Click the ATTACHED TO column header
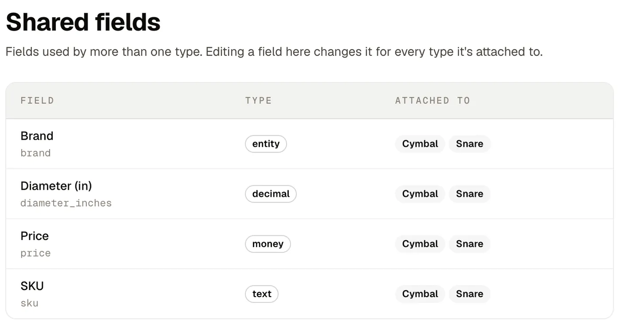Viewport: 621px width, 333px height. [x=432, y=101]
